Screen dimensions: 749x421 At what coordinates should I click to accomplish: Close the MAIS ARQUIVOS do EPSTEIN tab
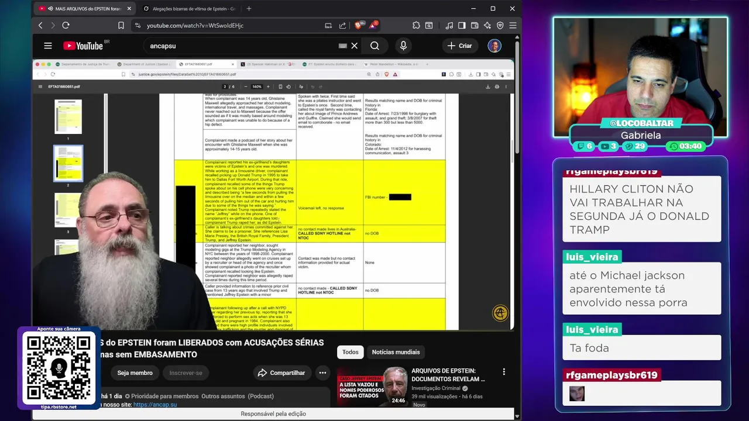point(129,9)
